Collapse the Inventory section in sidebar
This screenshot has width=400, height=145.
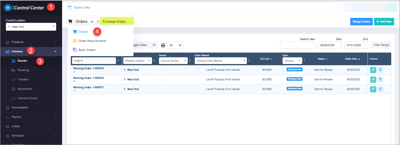click(55, 51)
